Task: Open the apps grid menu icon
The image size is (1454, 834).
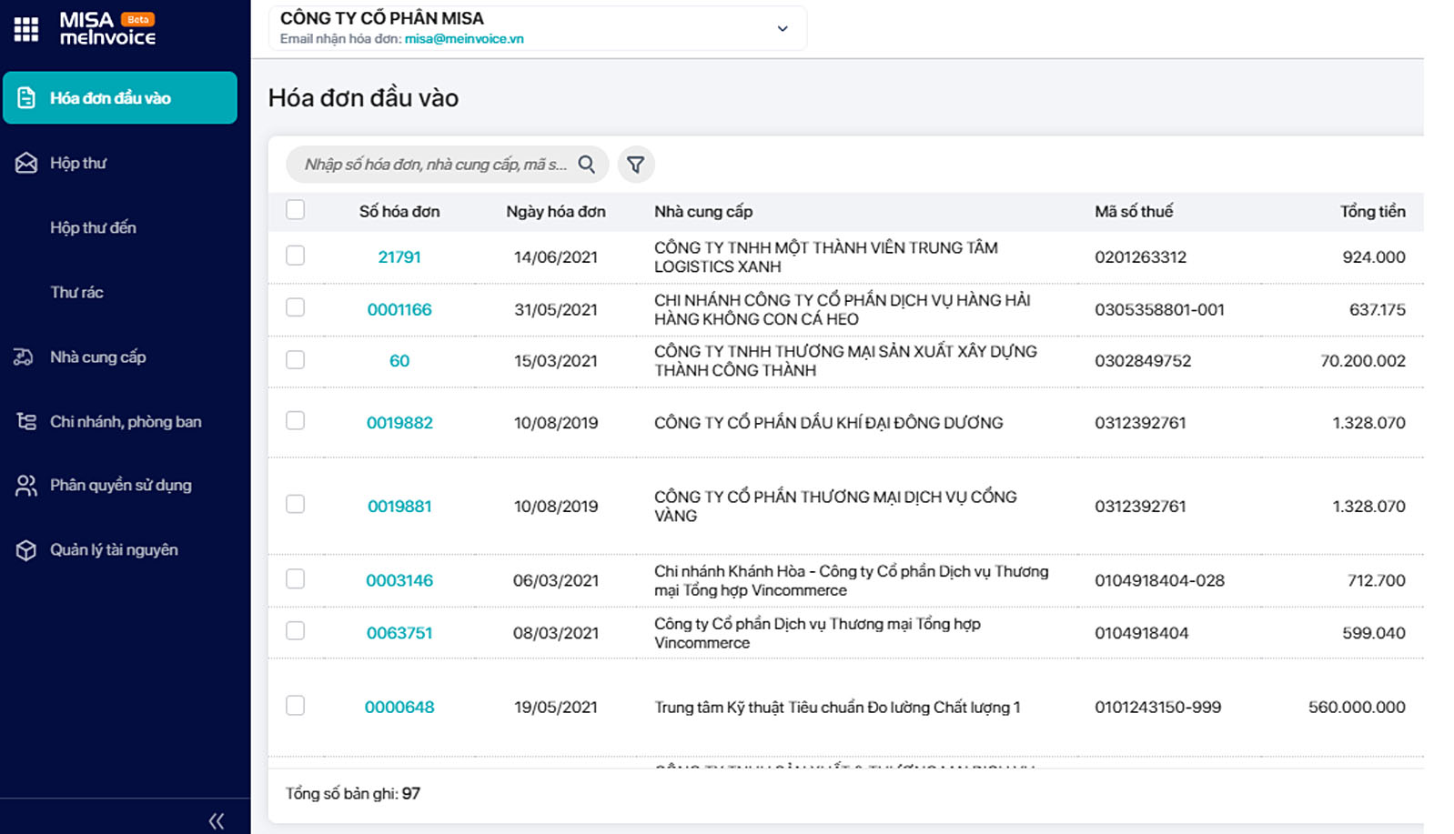Action: click(26, 29)
